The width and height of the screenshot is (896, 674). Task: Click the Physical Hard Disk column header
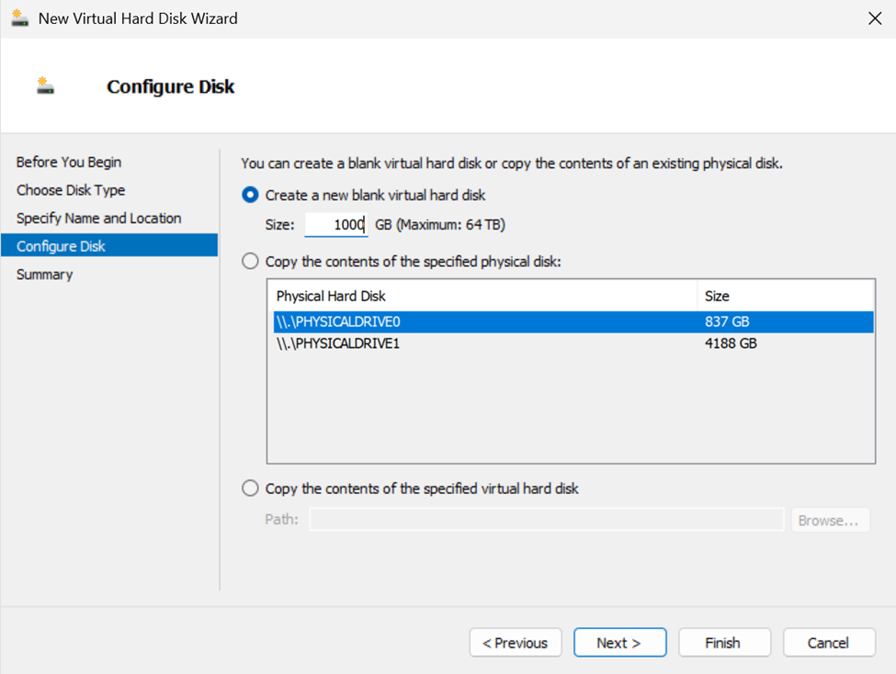tap(482, 296)
